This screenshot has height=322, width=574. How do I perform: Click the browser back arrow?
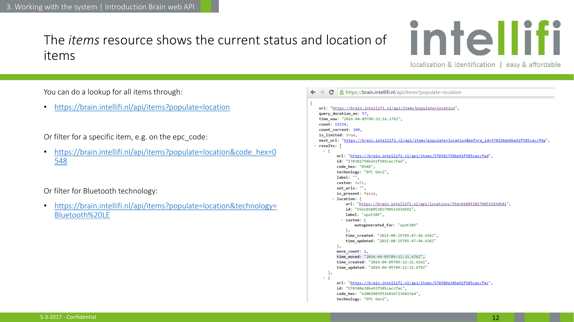[313, 92]
